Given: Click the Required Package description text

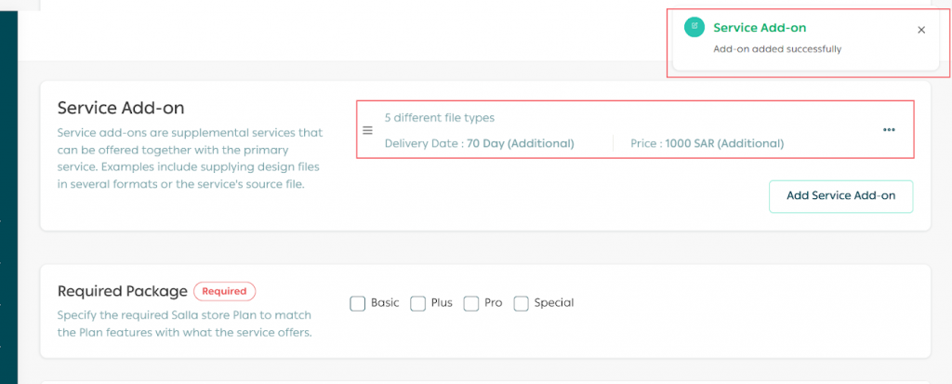Looking at the screenshot, I should click(x=184, y=324).
